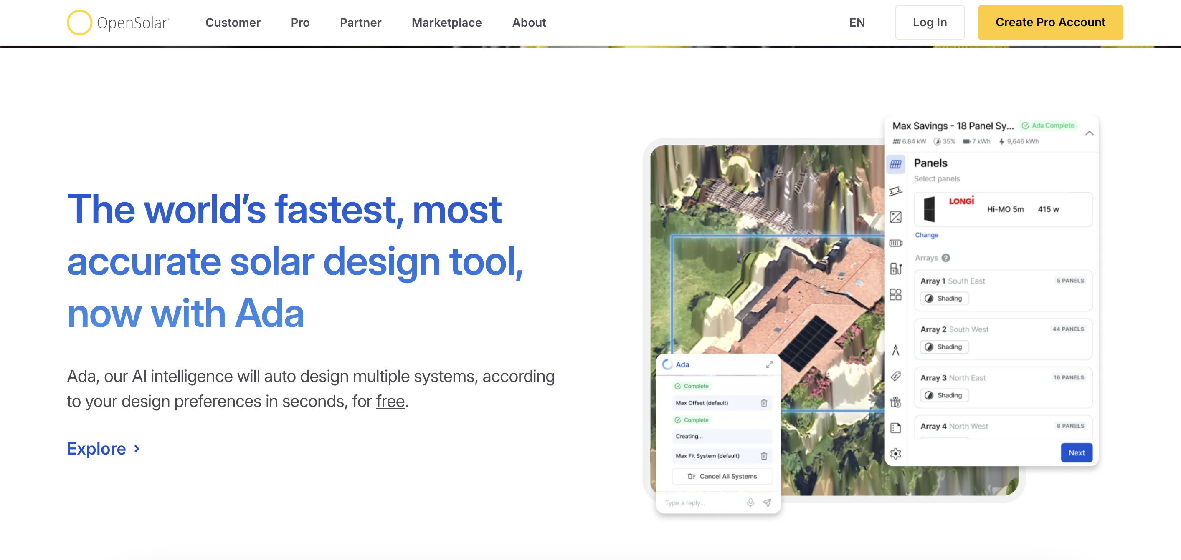Image resolution: width=1181 pixels, height=560 pixels.
Task: Toggle Shading for Array 1 South East
Action: (x=944, y=299)
